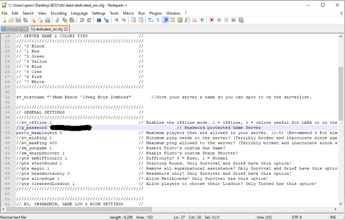
Task: Cut selection with the scissors icon
Action: click(57, 20)
